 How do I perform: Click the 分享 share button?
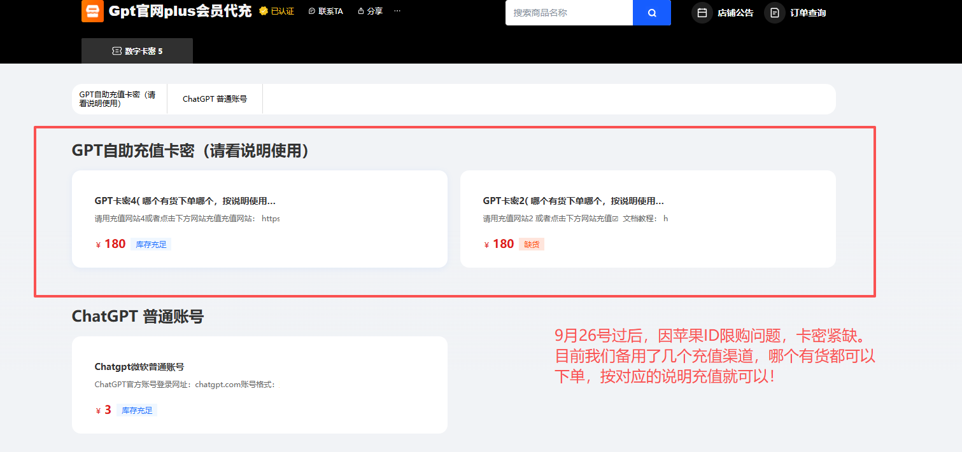coord(371,11)
